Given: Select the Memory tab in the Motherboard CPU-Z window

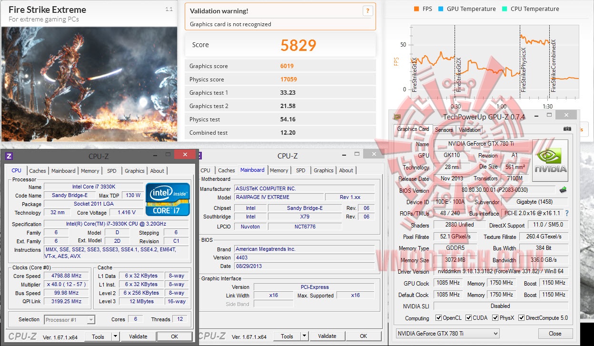Looking at the screenshot, I should (279, 170).
